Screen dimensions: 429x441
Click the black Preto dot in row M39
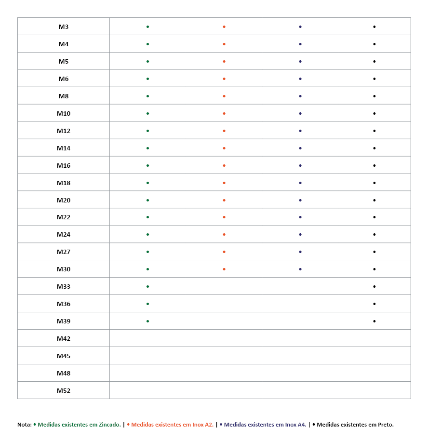[374, 321]
